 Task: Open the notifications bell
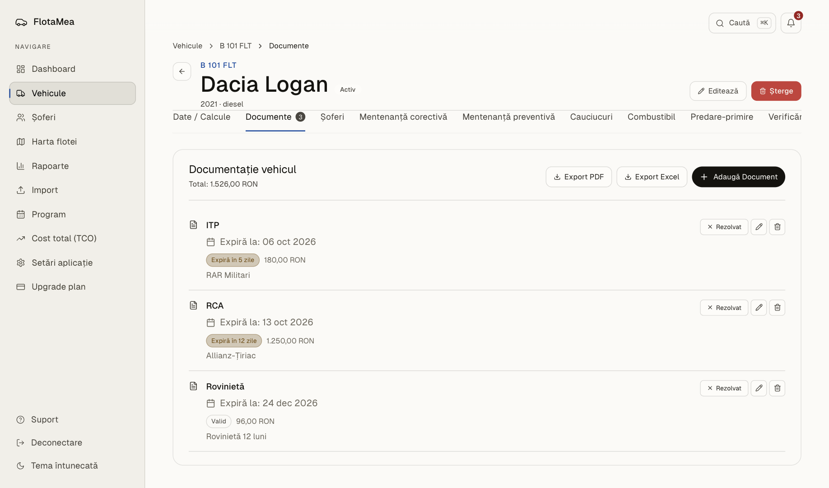tap(791, 23)
